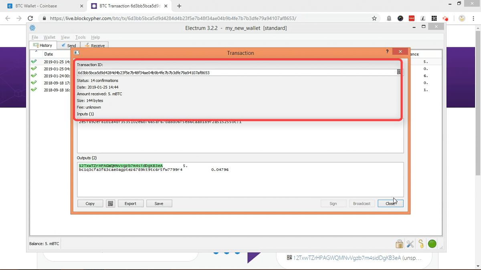This screenshot has width=481, height=270.
Task: Open the Wallet menu in Electrum
Action: point(49,37)
